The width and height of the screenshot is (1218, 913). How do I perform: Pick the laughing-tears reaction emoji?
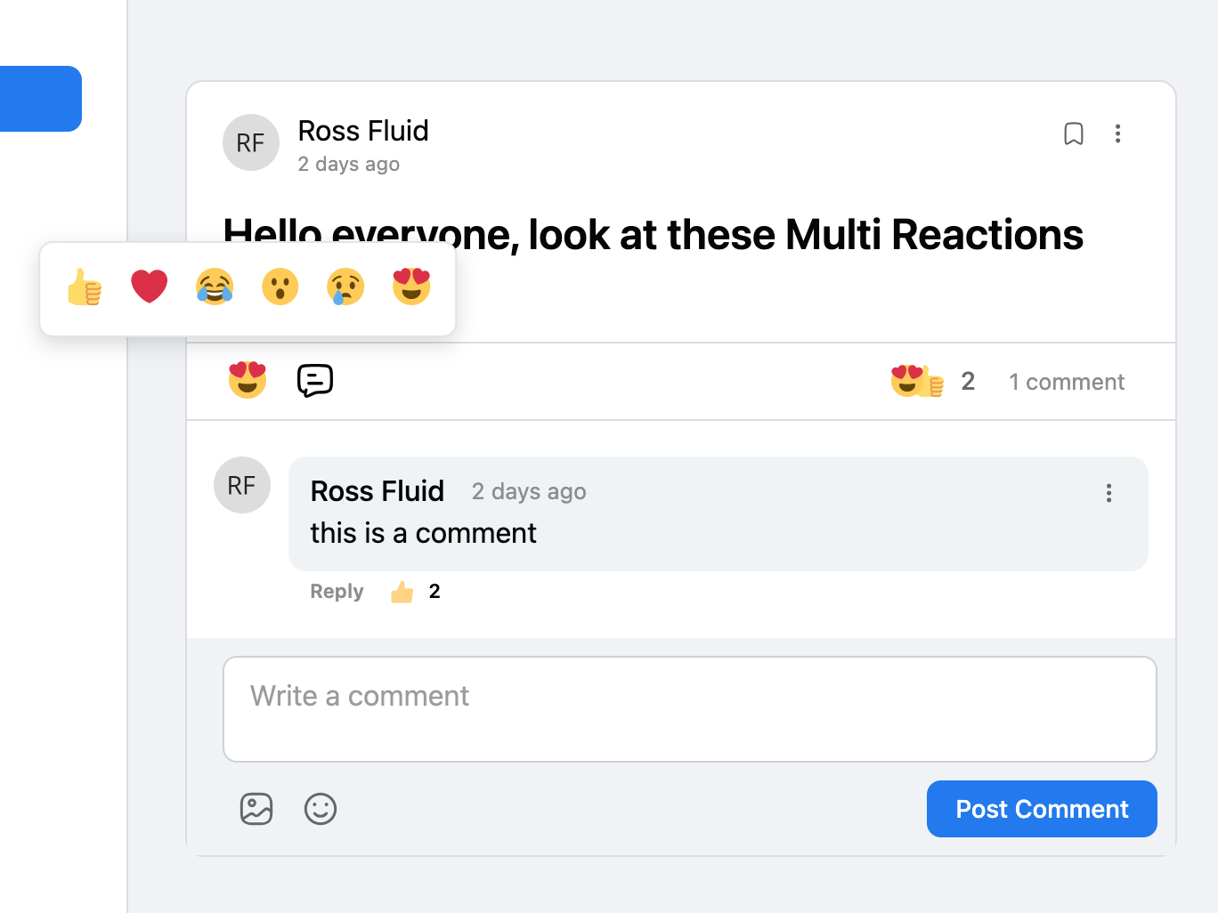(x=215, y=287)
